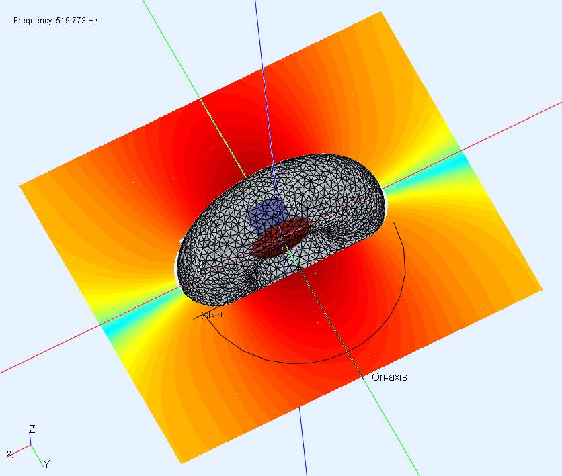Click the Z label on the axis triad
Image resolution: width=562 pixels, height=476 pixels.
32,429
